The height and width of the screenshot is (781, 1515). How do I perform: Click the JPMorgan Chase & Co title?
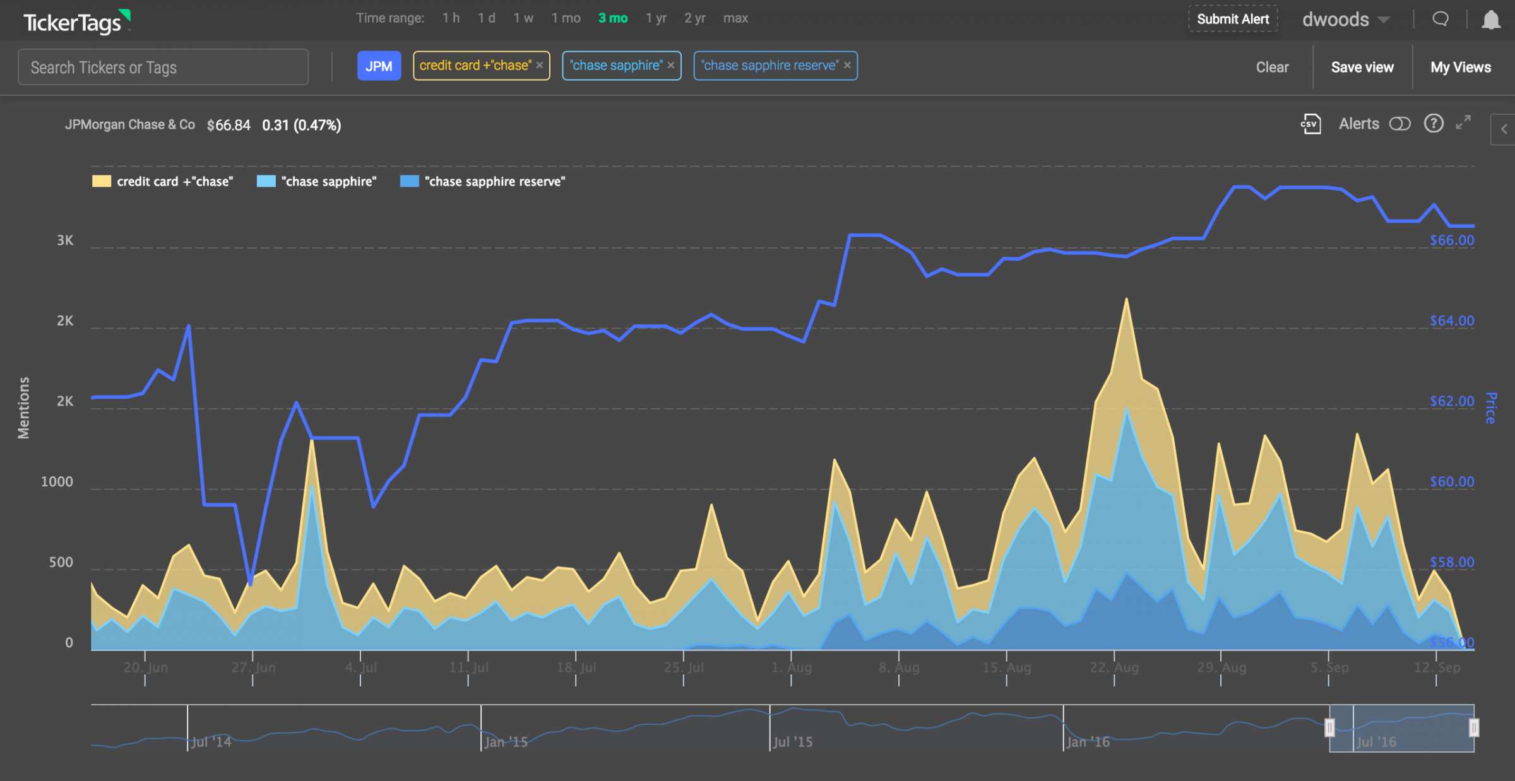(x=130, y=124)
